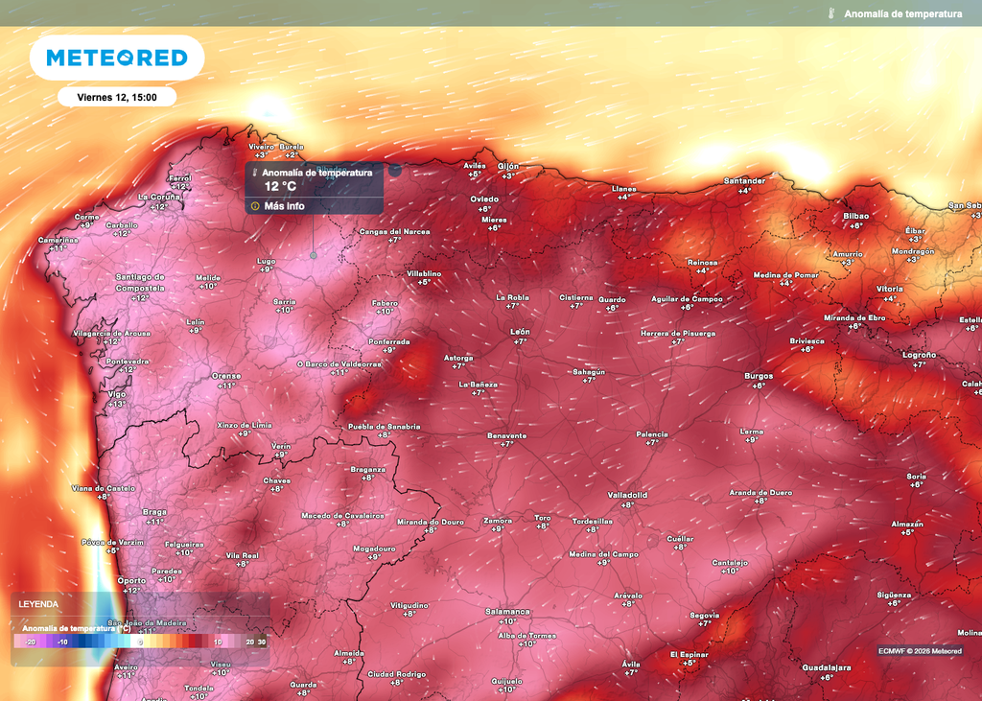Click the Ferrol +12° label
The width and height of the screenshot is (982, 701).
pyautogui.click(x=180, y=181)
